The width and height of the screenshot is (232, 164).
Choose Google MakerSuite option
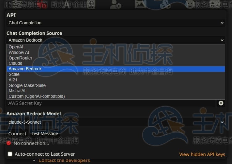click(x=27, y=85)
